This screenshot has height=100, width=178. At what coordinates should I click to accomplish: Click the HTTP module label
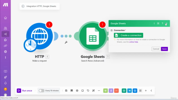point(39,57)
